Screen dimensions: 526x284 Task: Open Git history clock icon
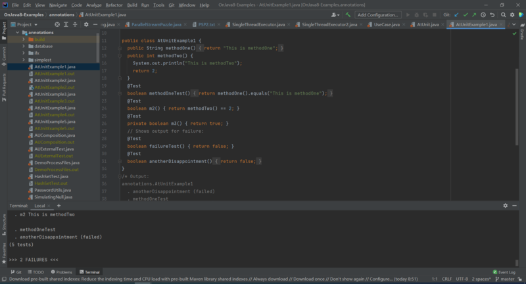point(483,14)
